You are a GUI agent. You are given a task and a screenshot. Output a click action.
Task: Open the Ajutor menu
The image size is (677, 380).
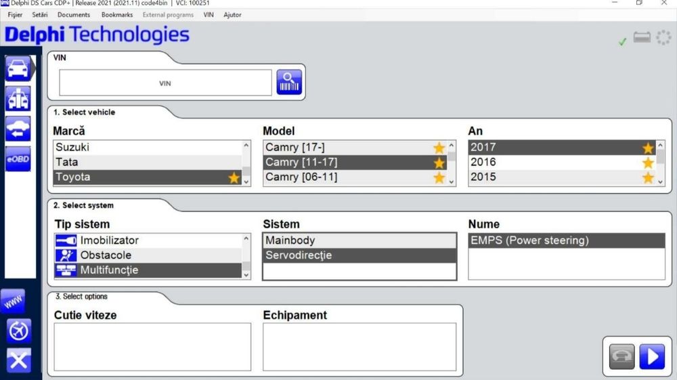(x=232, y=15)
